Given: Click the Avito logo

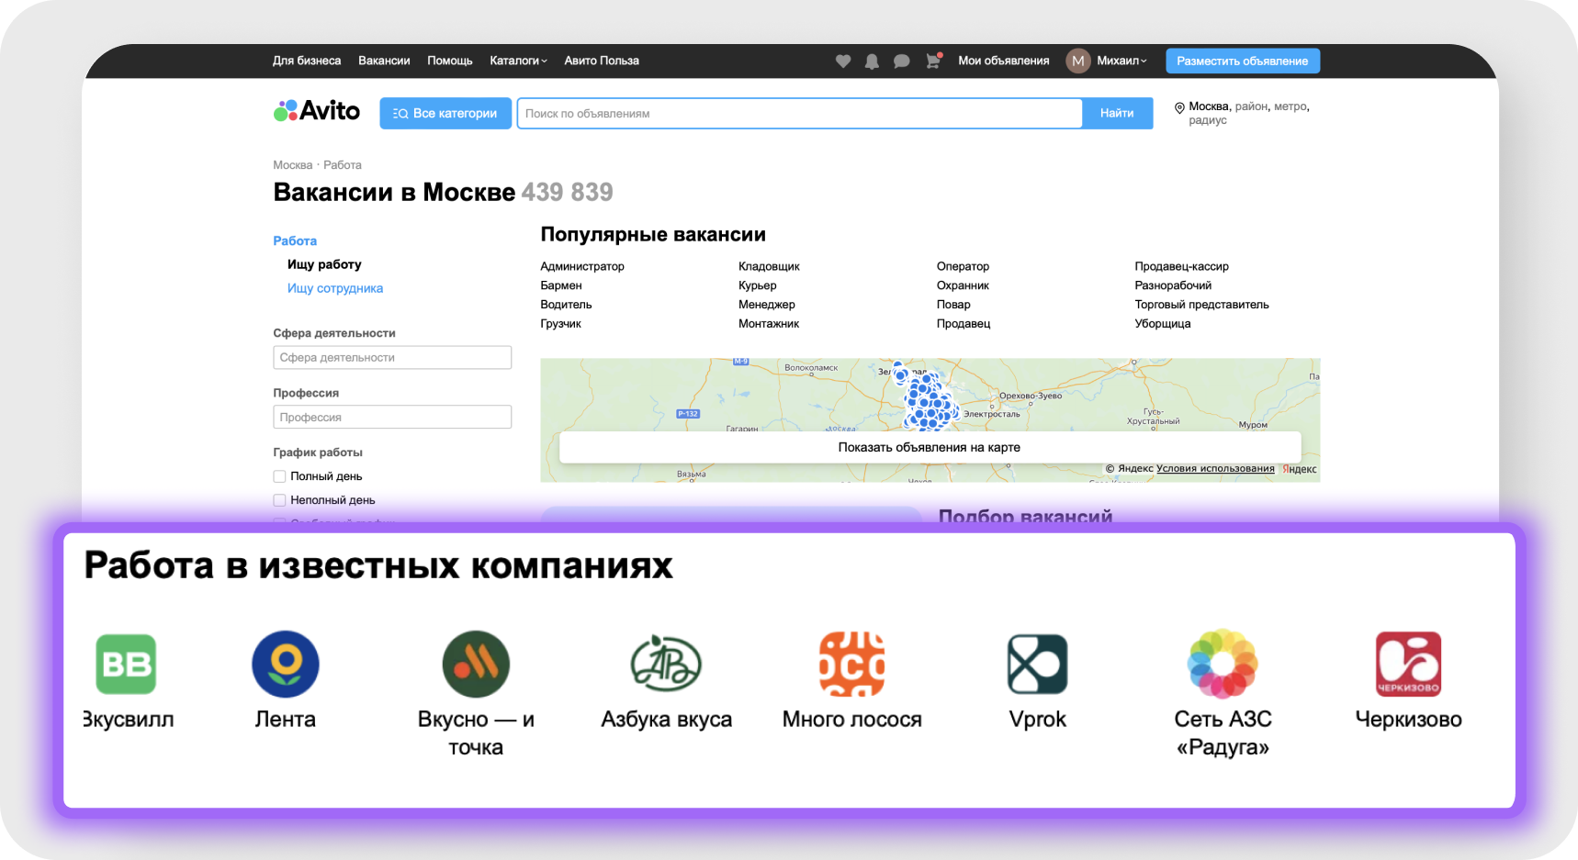Looking at the screenshot, I should pos(317,111).
